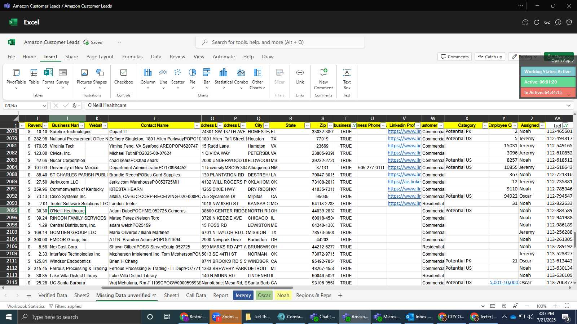
Task: Open the Category column filter dropdown
Action: [485, 125]
